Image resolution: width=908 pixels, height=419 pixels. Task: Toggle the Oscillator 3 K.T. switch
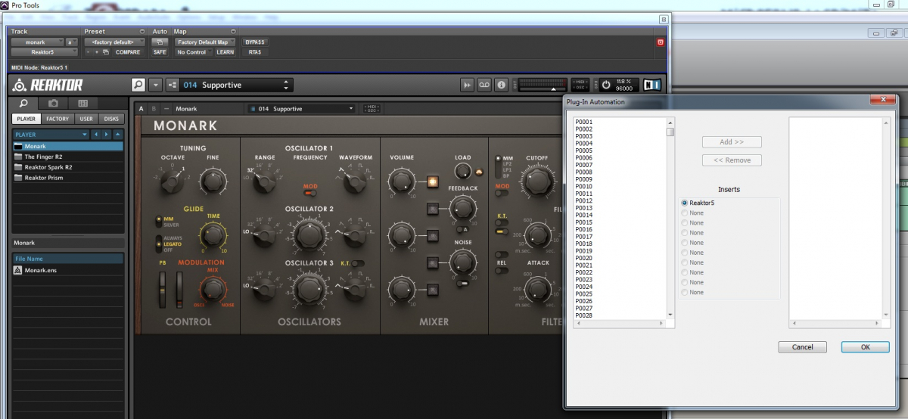click(359, 262)
